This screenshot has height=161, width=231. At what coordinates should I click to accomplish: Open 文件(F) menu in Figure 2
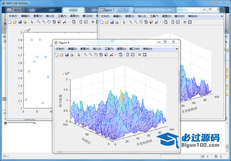click(x=13, y=16)
